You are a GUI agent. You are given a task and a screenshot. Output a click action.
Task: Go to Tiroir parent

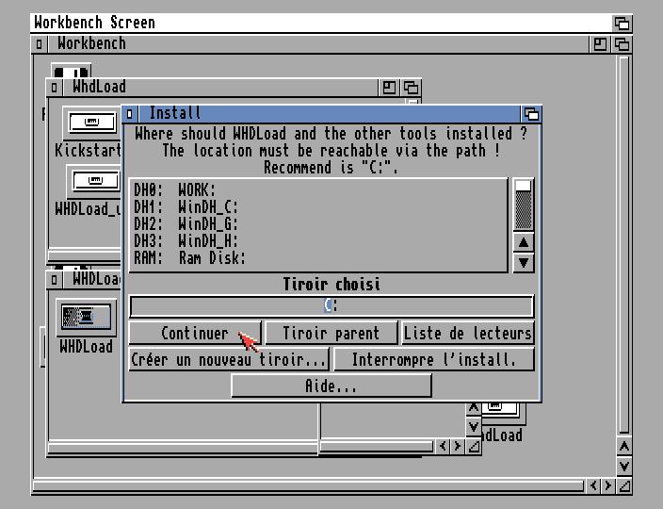click(331, 333)
